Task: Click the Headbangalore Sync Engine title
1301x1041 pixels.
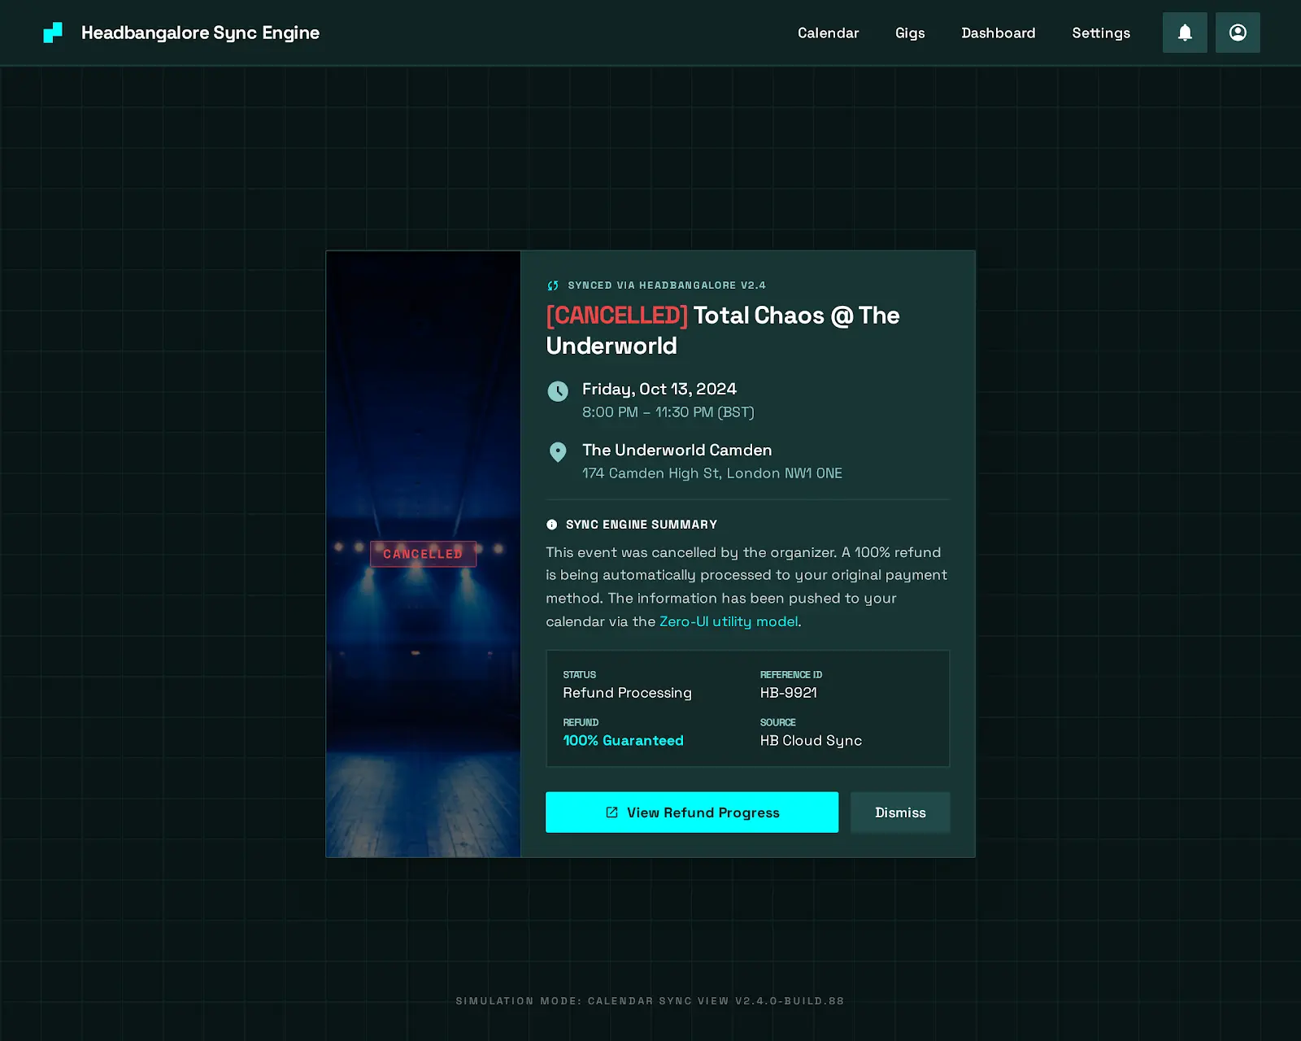Action: [200, 33]
